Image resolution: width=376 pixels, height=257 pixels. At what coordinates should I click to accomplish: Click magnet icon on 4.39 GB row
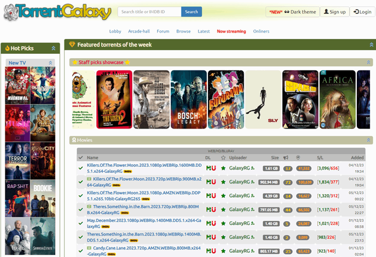click(x=214, y=196)
